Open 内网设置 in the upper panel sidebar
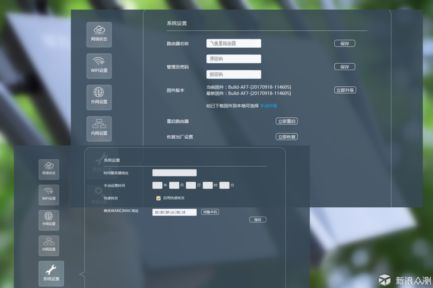The height and width of the screenshot is (288, 433). 99,129
